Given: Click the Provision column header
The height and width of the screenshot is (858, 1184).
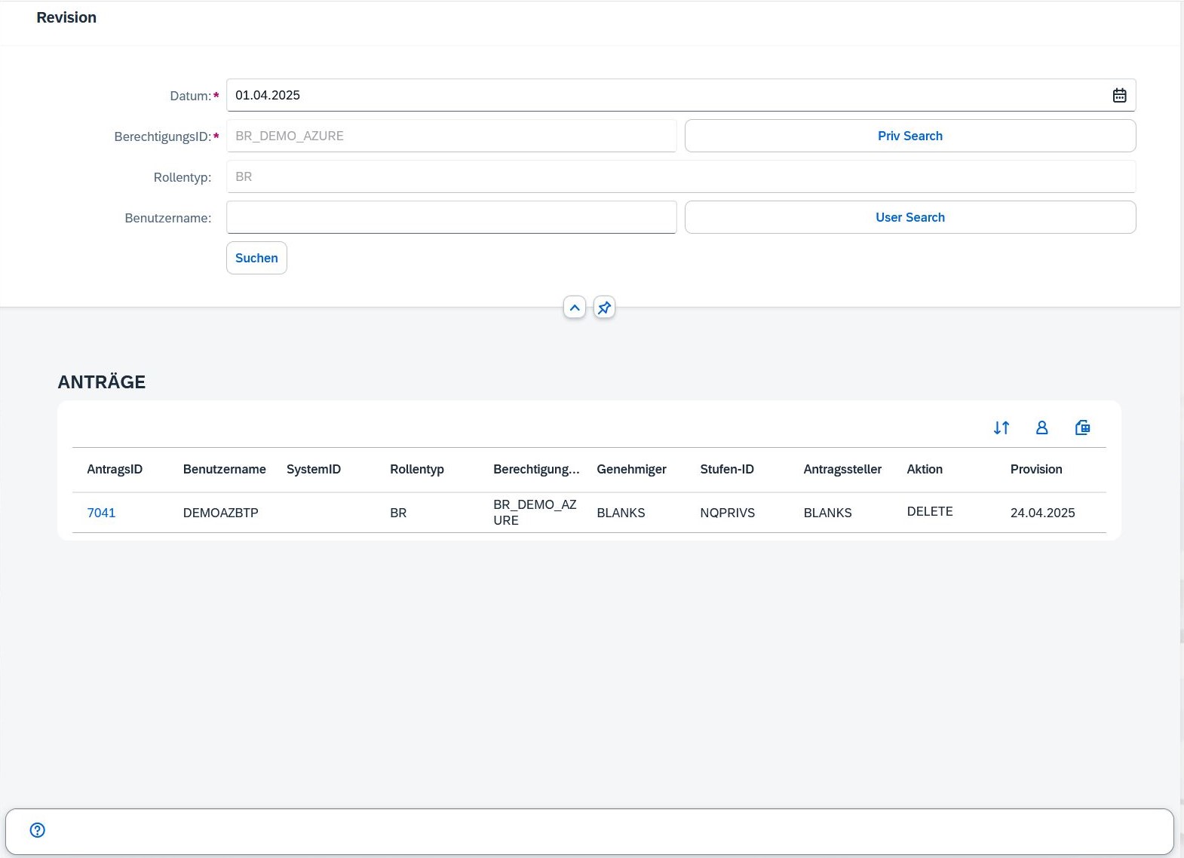Looking at the screenshot, I should pyautogui.click(x=1035, y=469).
